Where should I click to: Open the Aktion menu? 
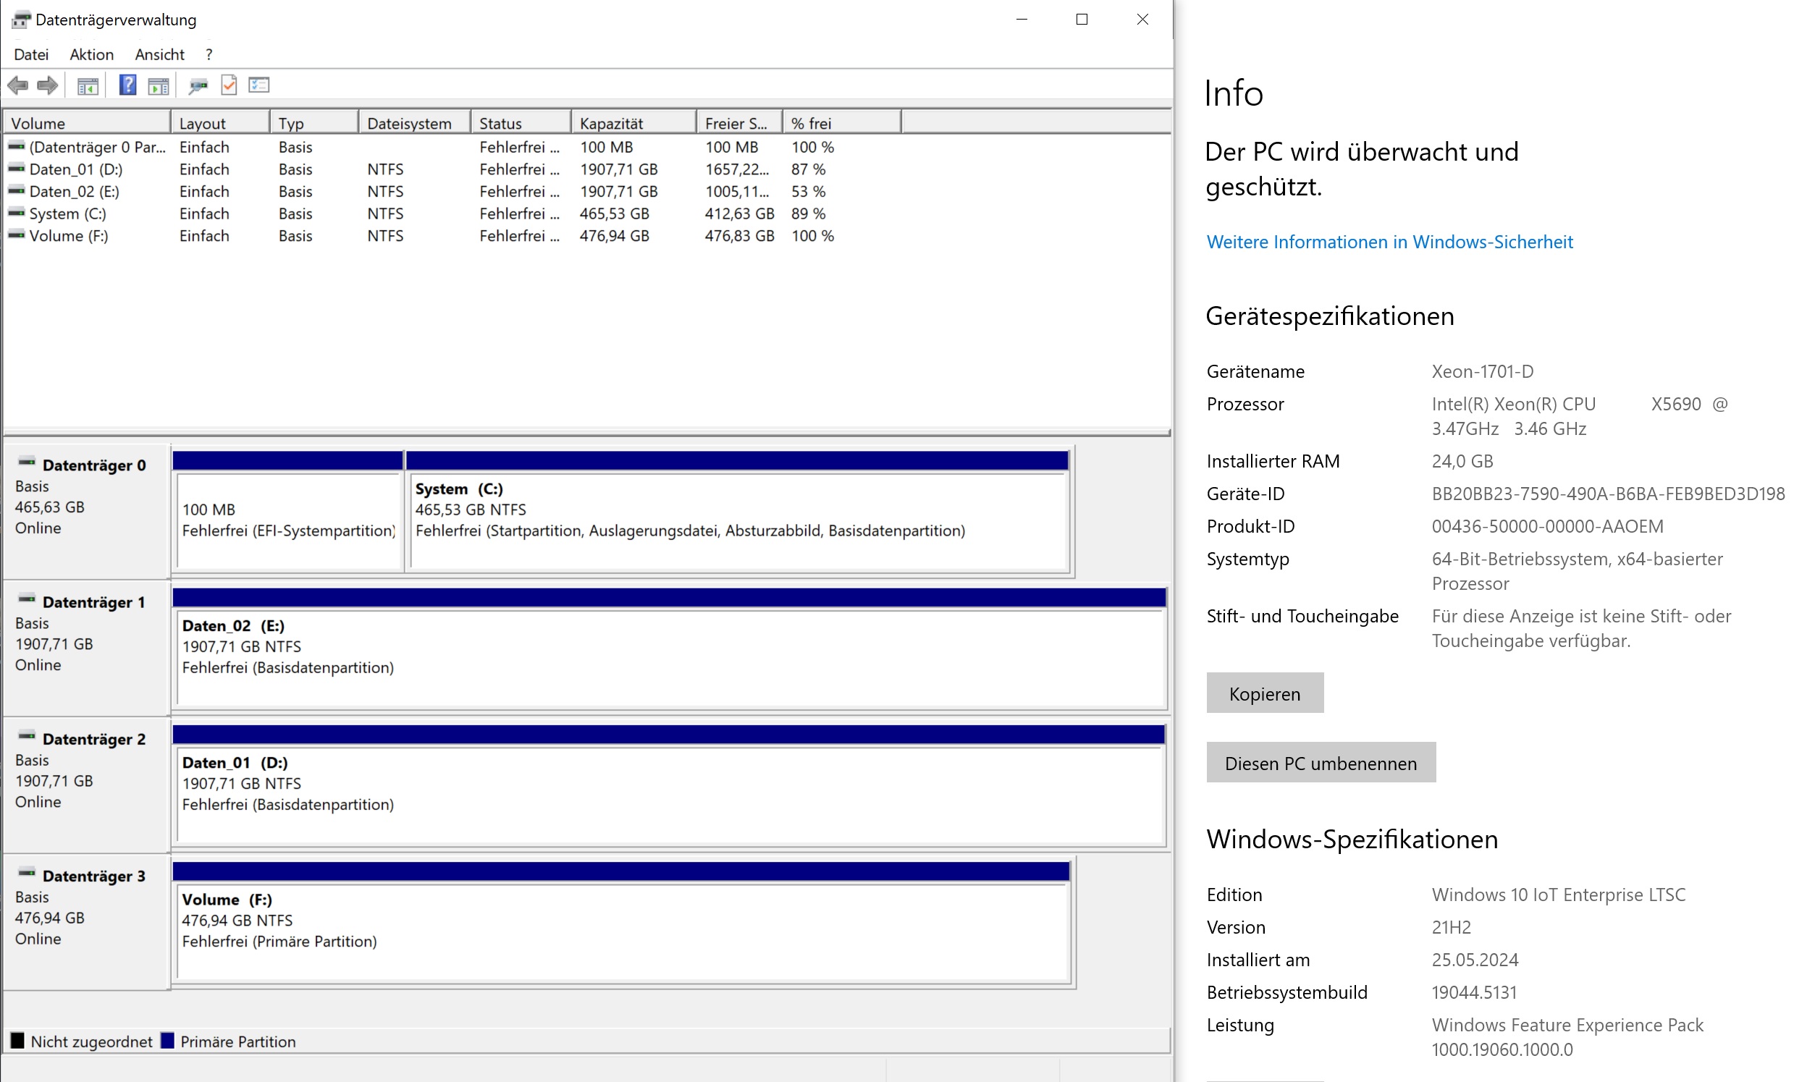point(92,55)
